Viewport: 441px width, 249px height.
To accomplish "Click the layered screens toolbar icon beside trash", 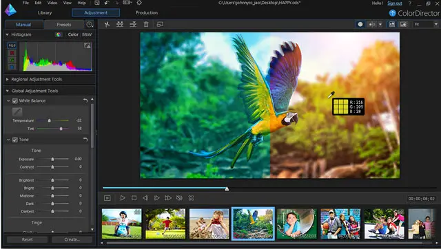I will click(160, 25).
